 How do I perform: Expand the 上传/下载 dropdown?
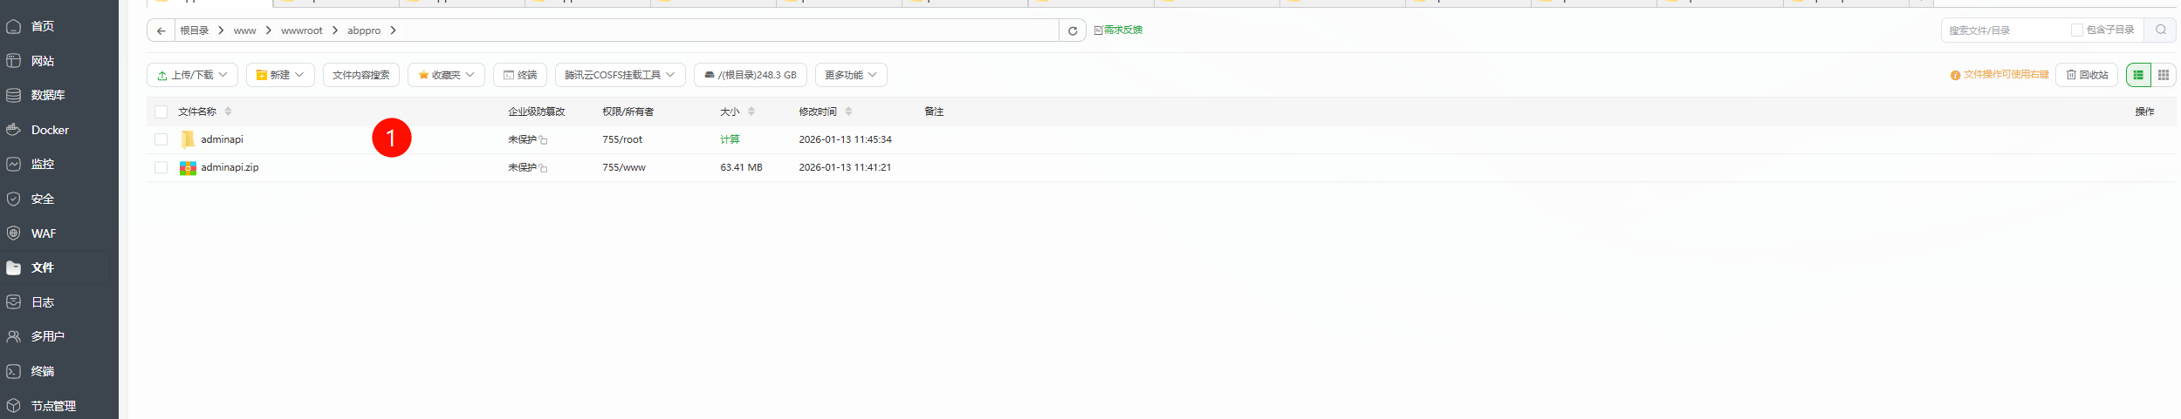(192, 75)
